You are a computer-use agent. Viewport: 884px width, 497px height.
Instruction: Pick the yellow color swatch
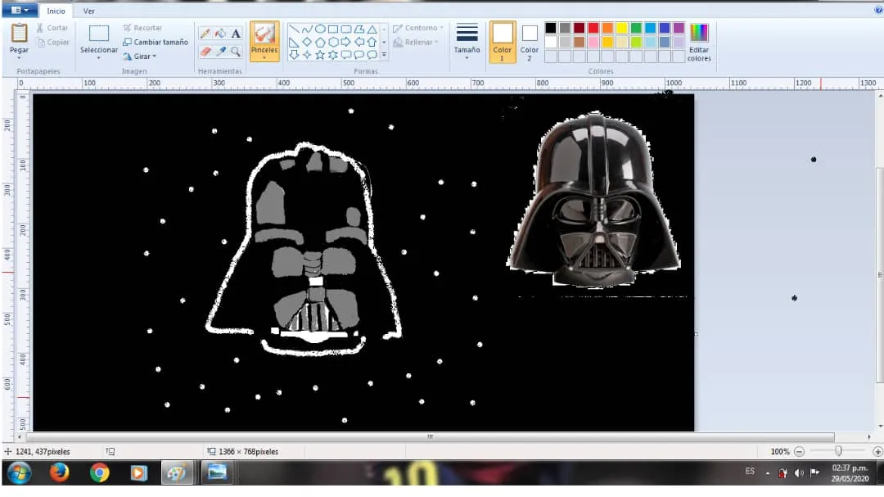[x=621, y=28]
